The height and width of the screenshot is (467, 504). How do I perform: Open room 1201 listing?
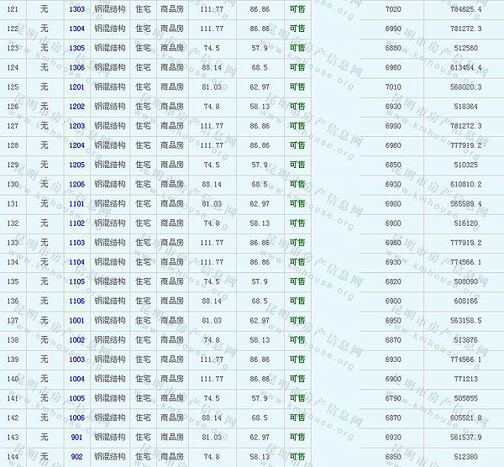pyautogui.click(x=76, y=87)
